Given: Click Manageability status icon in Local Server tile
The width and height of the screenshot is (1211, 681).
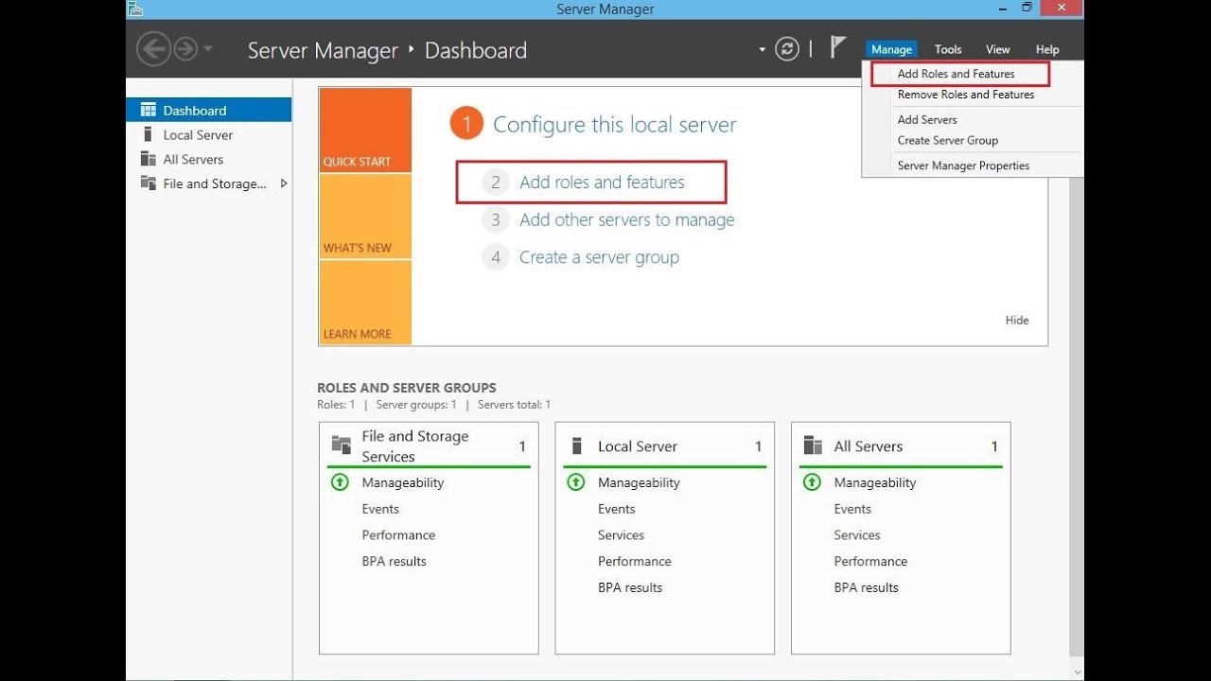Looking at the screenshot, I should click(x=576, y=482).
